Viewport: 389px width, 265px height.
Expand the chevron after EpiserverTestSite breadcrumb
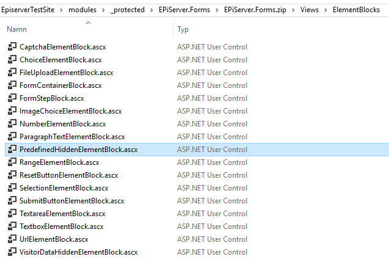pyautogui.click(x=61, y=10)
